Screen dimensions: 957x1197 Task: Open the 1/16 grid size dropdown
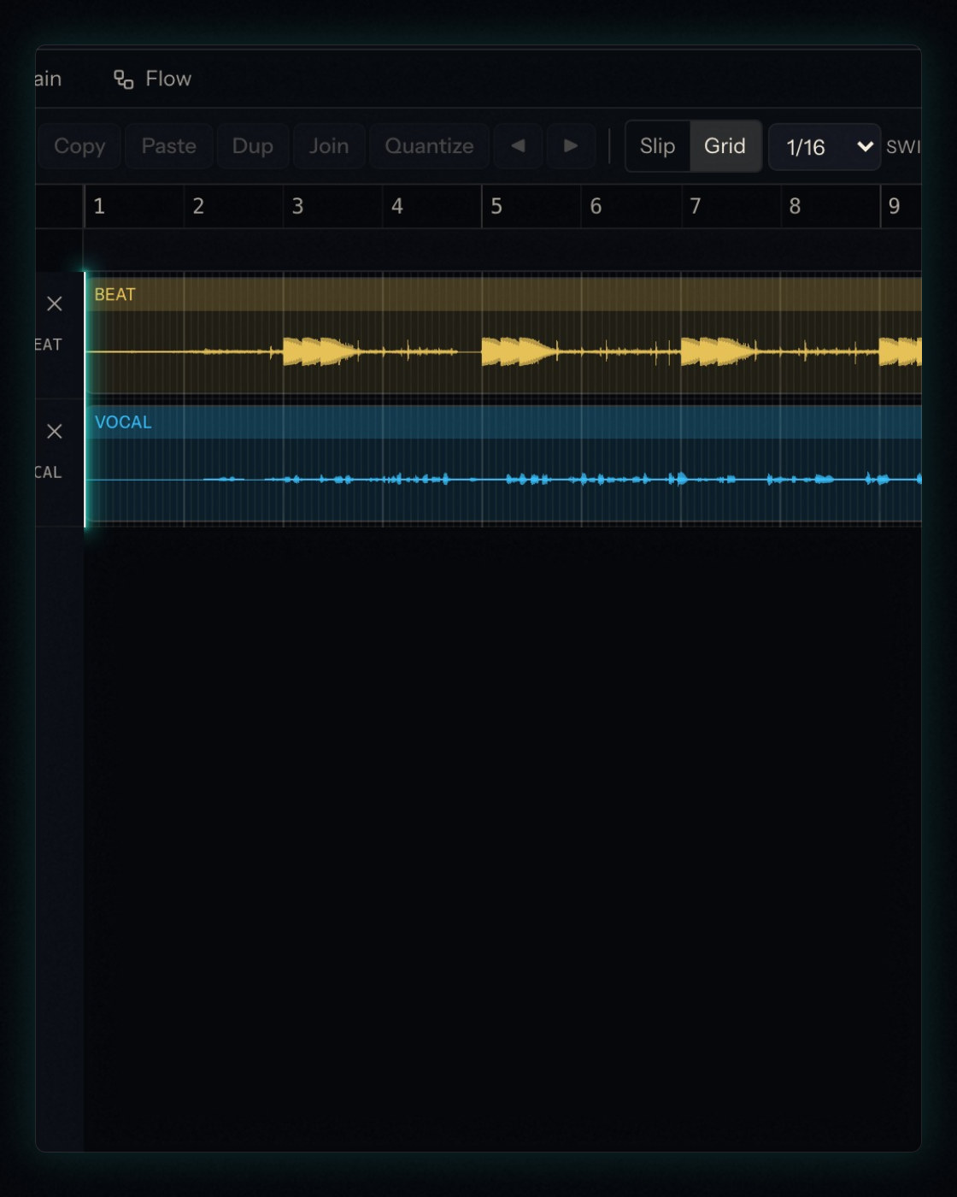(825, 147)
